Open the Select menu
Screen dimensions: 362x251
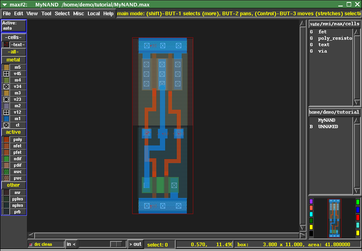[62, 13]
